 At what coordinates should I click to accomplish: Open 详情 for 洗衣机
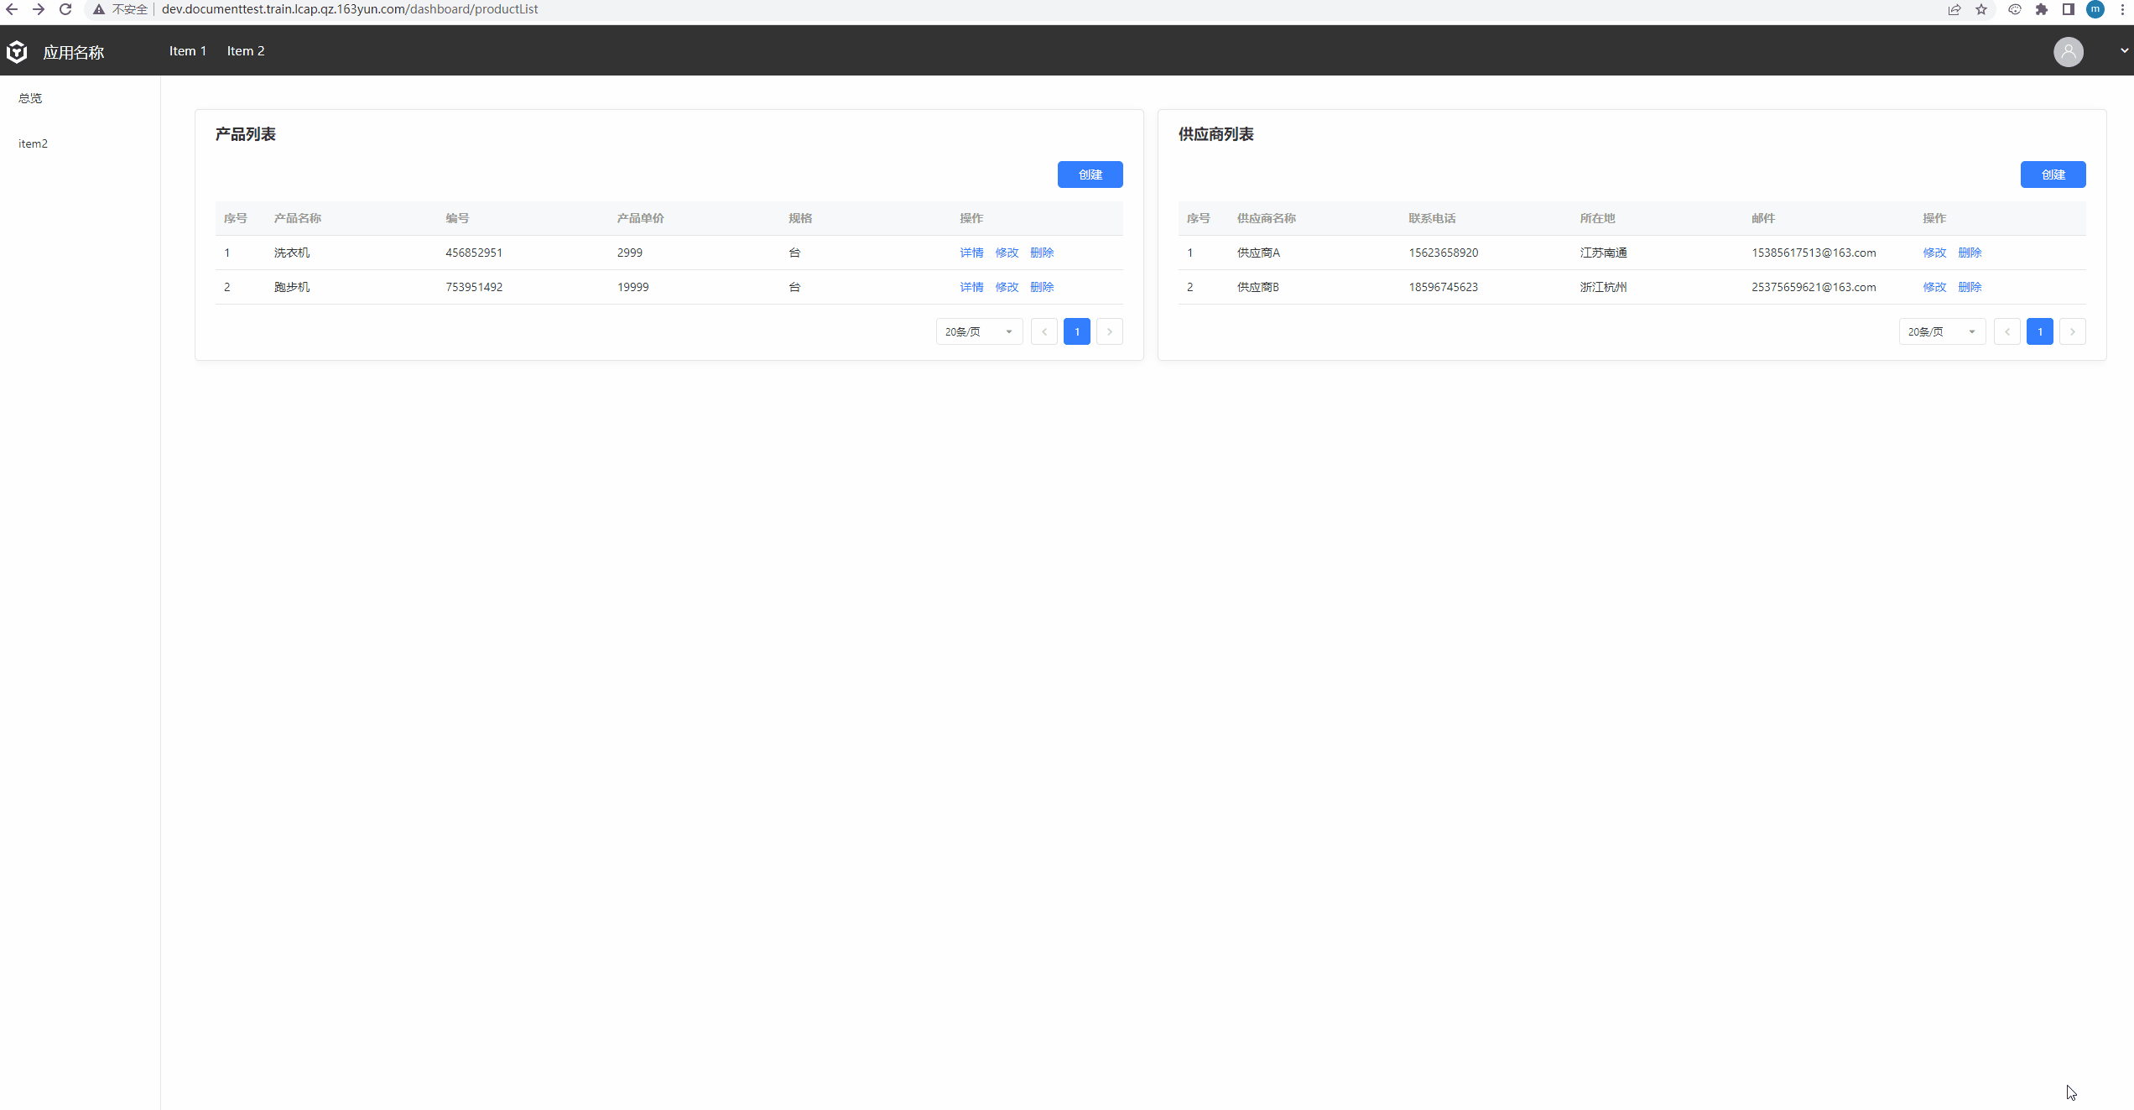971,253
